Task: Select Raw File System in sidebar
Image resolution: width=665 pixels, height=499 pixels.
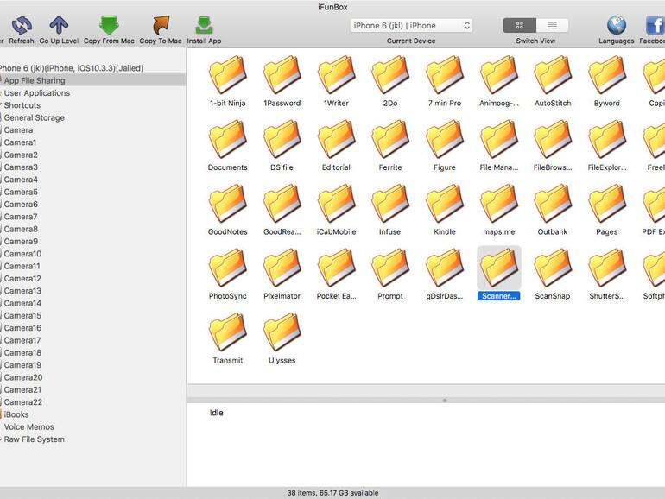Action: [35, 439]
